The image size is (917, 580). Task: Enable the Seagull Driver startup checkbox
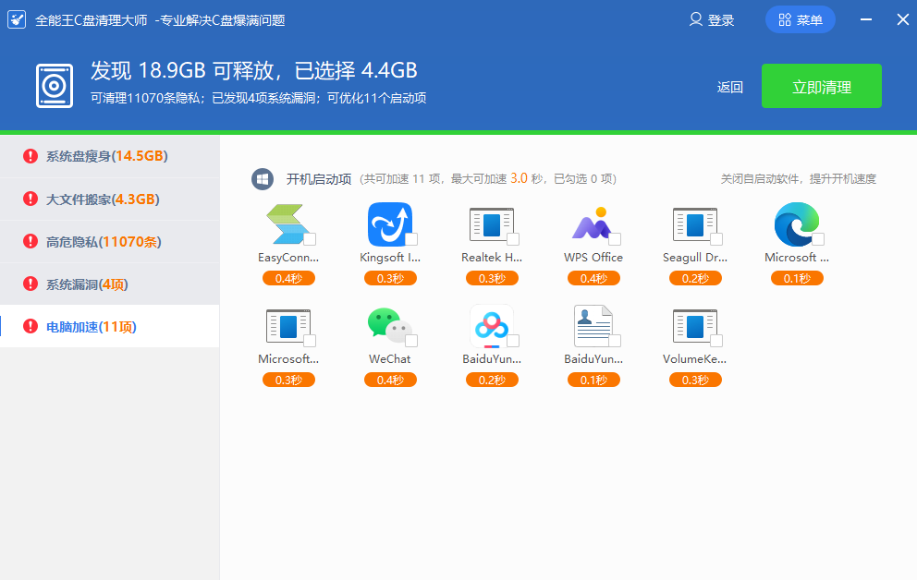point(716,240)
